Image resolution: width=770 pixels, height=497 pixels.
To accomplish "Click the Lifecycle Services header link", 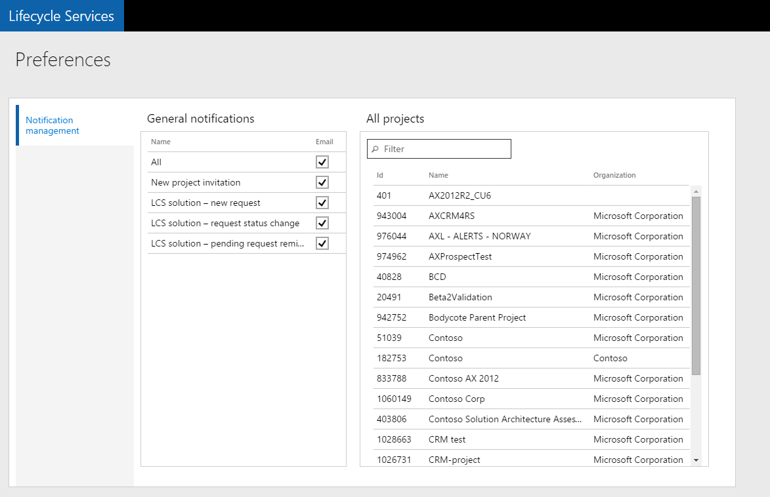I will click(62, 16).
